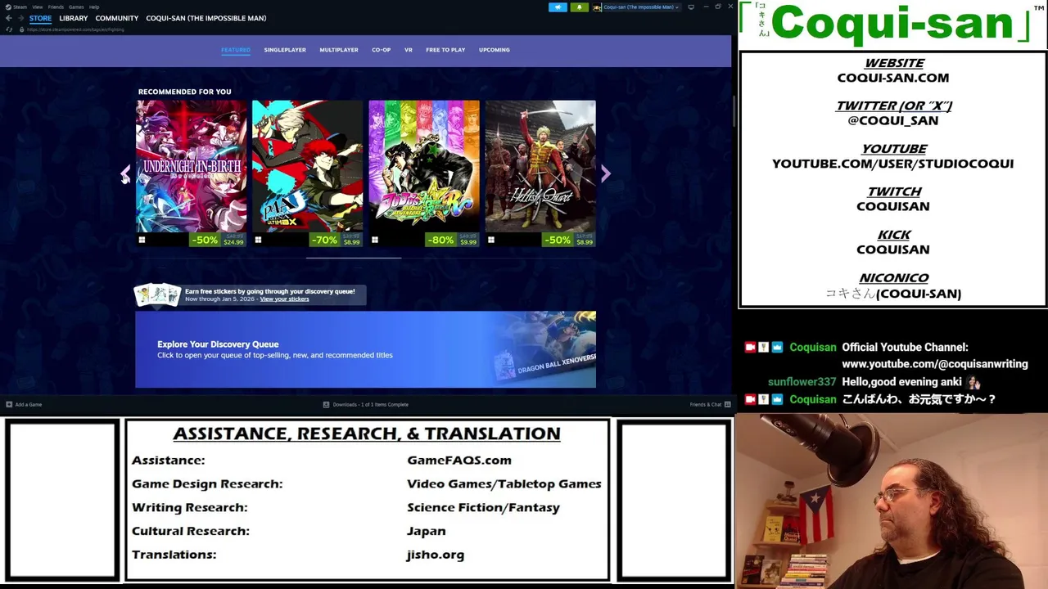Image resolution: width=1048 pixels, height=589 pixels.
Task: Click the store URL address text
Action: click(x=75, y=29)
